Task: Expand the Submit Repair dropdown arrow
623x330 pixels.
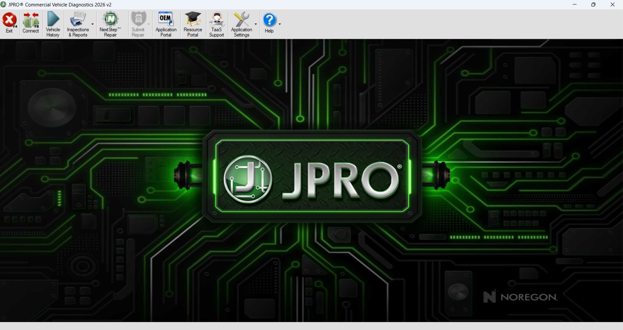Action: pyautogui.click(x=148, y=24)
